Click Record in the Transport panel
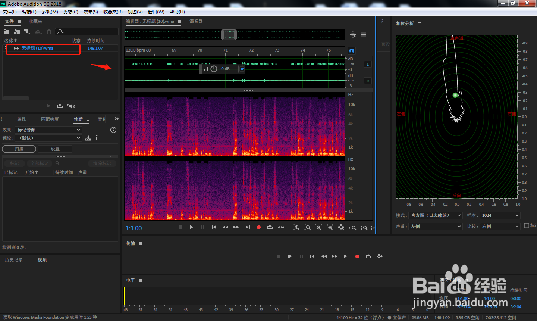537x321 pixels. [x=357, y=256]
